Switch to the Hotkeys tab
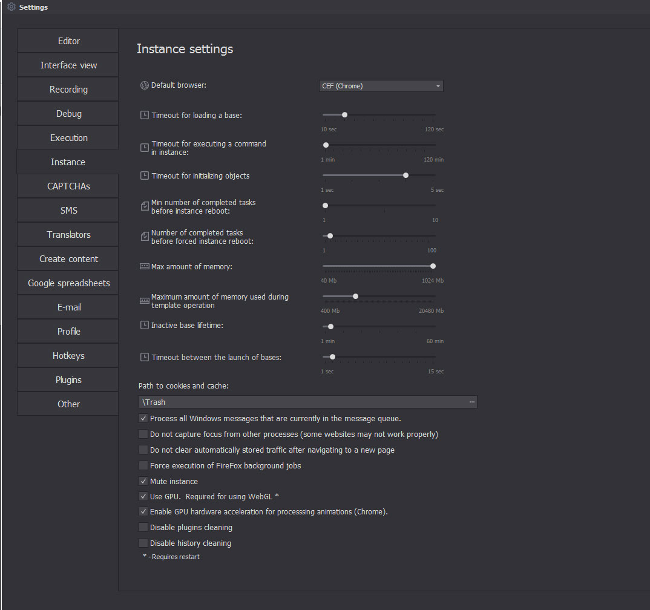This screenshot has height=610, width=650. pyautogui.click(x=68, y=355)
